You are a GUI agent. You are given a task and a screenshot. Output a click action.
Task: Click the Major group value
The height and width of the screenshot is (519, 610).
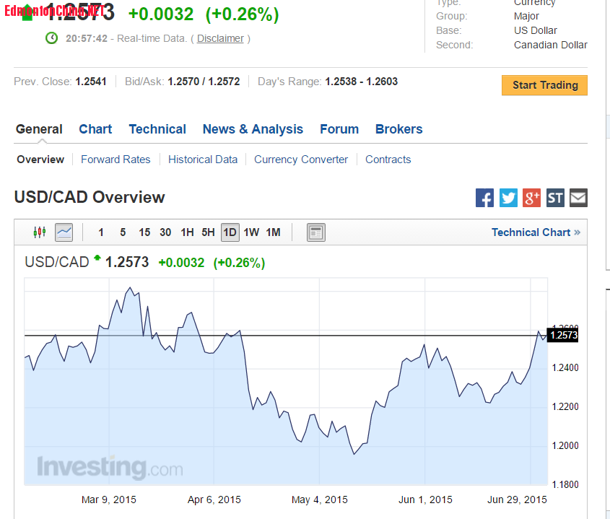click(526, 16)
